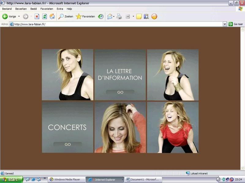Click the Gereed status bar text
The image size is (245, 183).
9,173
